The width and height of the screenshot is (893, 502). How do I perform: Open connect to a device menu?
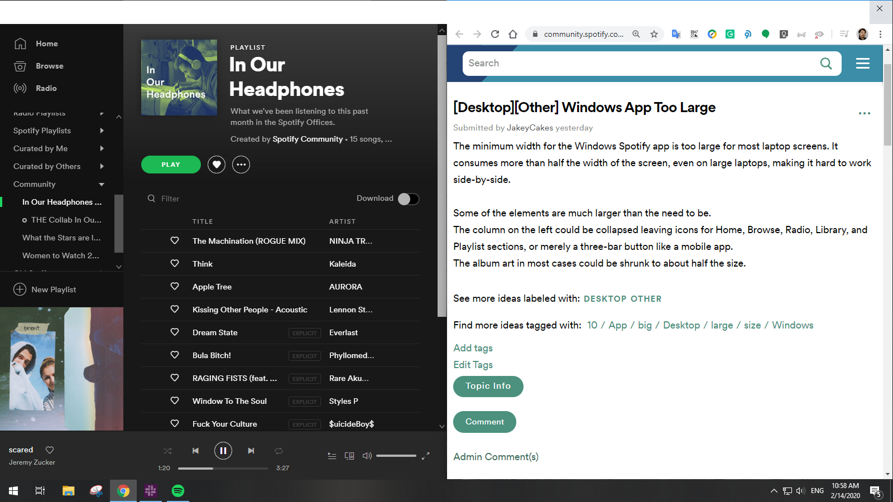pyautogui.click(x=349, y=456)
